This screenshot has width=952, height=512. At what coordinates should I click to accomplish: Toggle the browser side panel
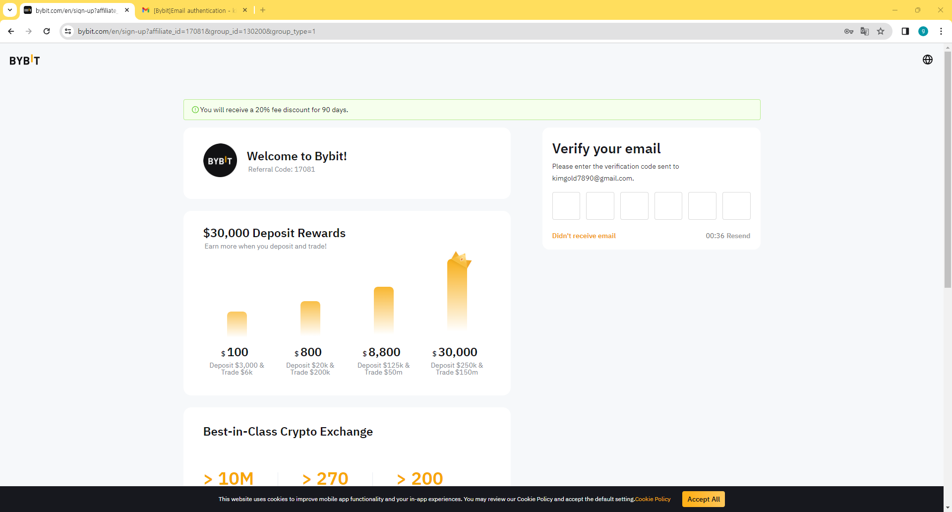pyautogui.click(x=905, y=31)
